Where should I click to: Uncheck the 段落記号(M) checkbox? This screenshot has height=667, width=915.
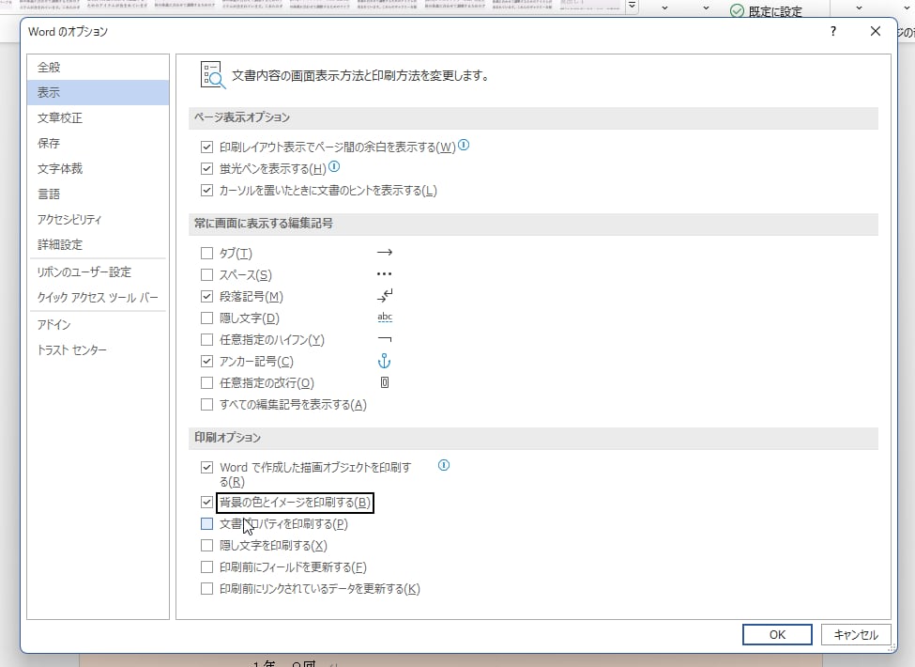click(206, 297)
